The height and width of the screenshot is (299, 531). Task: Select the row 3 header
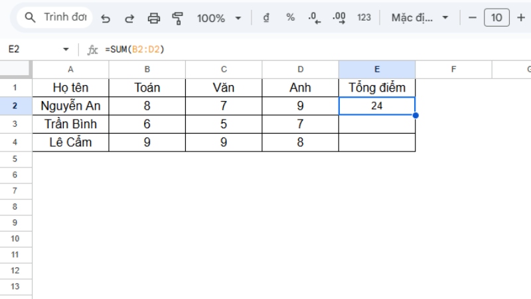tap(16, 124)
